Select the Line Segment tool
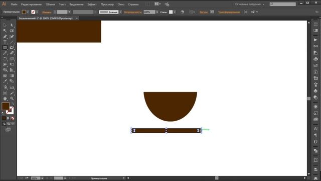The width and height of the screenshot is (321, 181). coord(12,42)
